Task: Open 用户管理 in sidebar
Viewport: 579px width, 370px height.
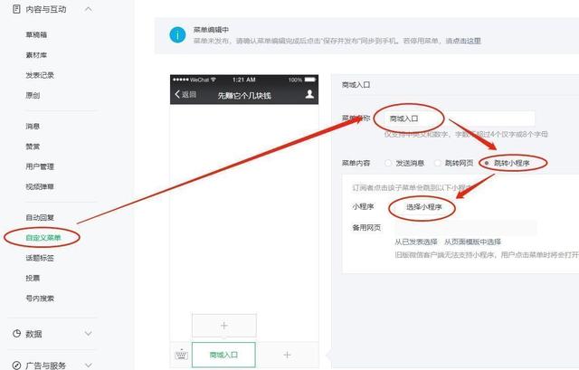Action: tap(40, 166)
